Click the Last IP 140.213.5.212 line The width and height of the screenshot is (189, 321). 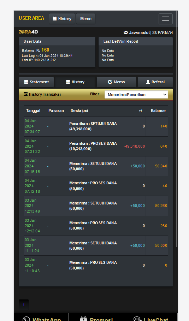(x=39, y=60)
